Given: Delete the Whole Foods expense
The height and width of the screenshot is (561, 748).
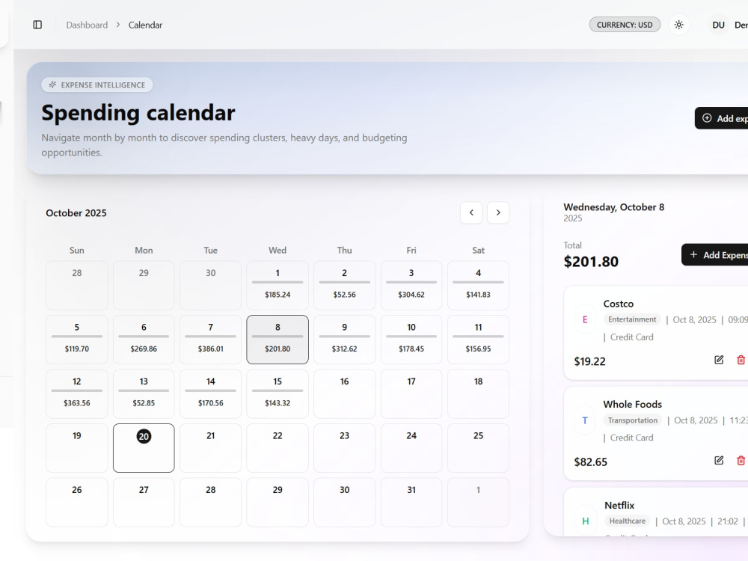Looking at the screenshot, I should click(x=741, y=460).
